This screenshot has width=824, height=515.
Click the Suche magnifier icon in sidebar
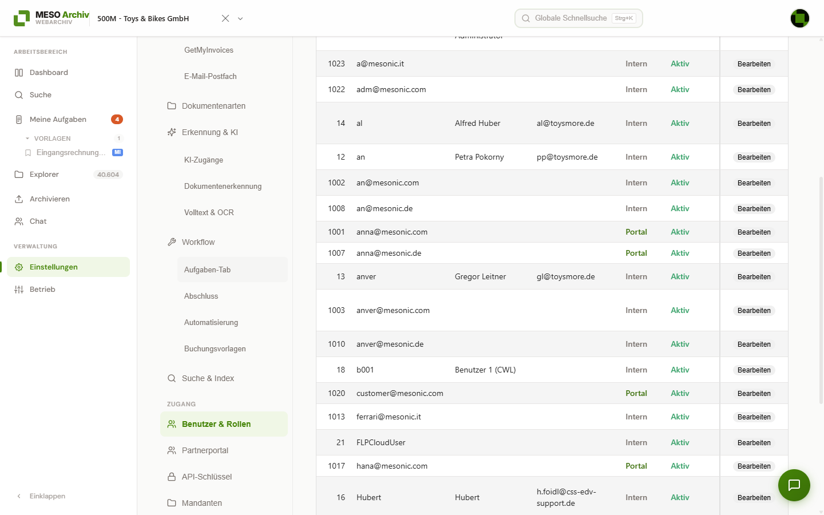point(19,95)
